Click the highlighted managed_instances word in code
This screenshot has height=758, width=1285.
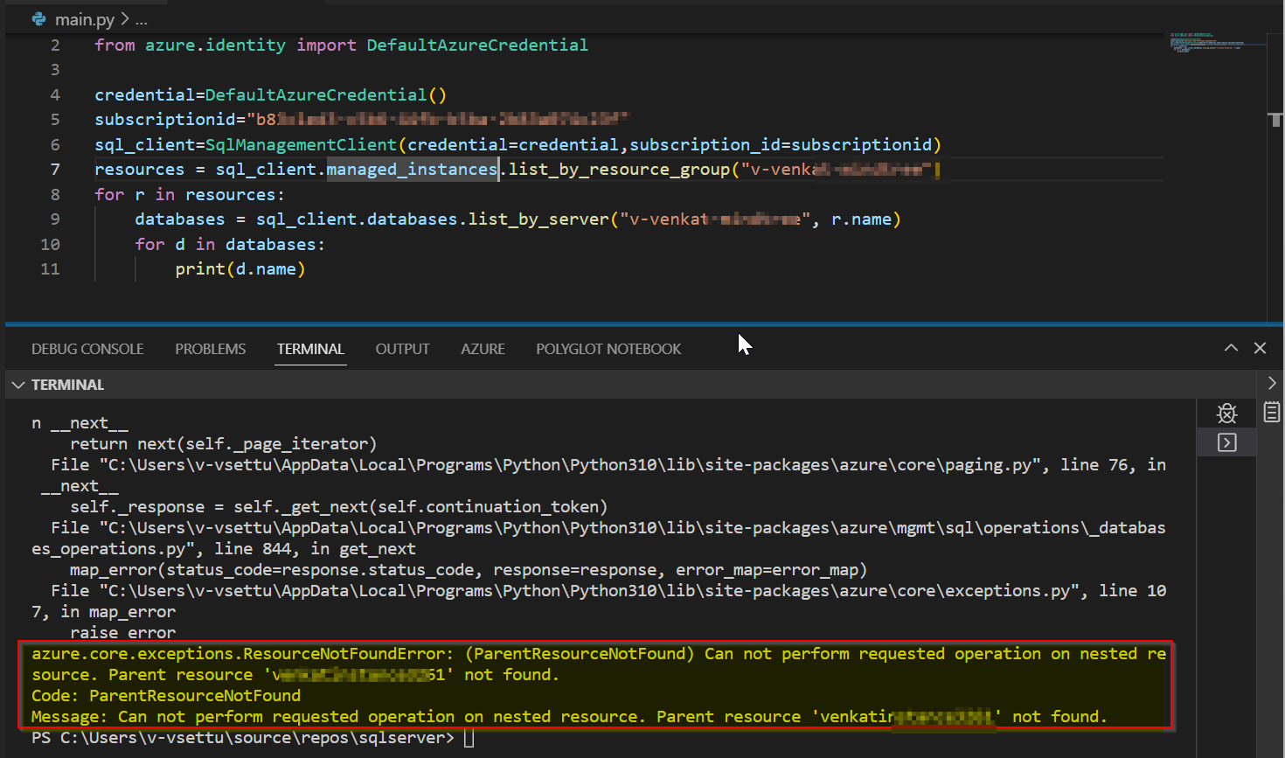tap(413, 170)
